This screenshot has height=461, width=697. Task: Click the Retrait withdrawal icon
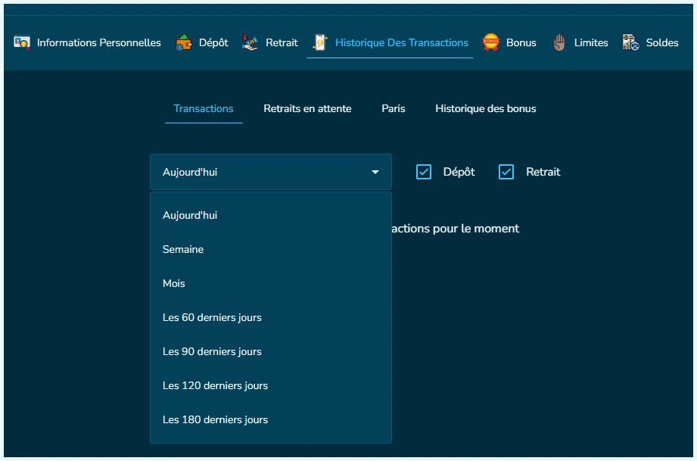tap(250, 42)
